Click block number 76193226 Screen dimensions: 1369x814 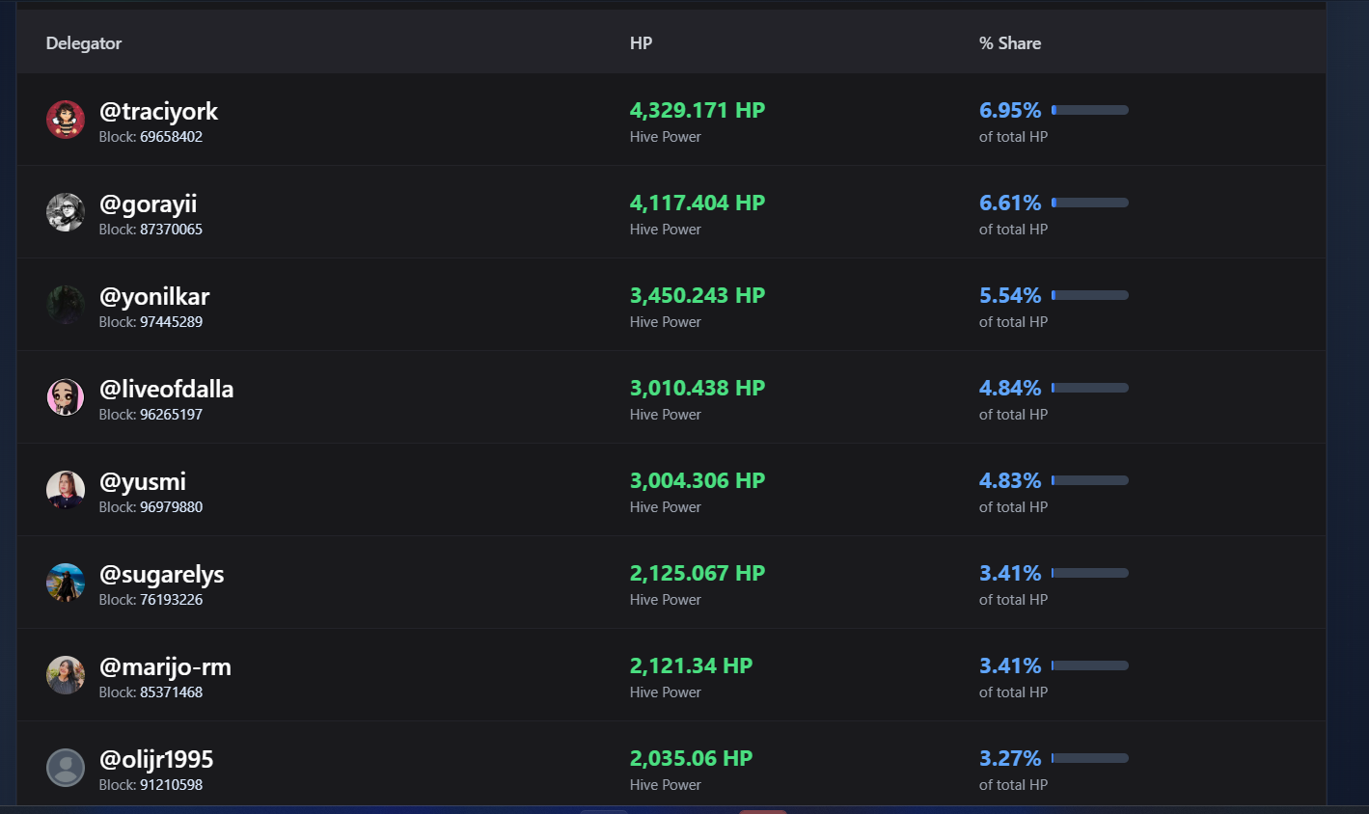[x=171, y=600]
